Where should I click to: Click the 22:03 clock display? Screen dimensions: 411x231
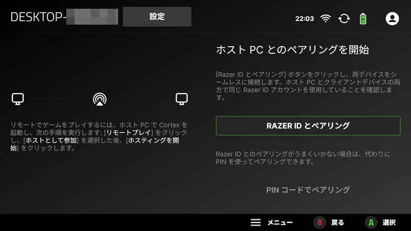[x=304, y=18]
